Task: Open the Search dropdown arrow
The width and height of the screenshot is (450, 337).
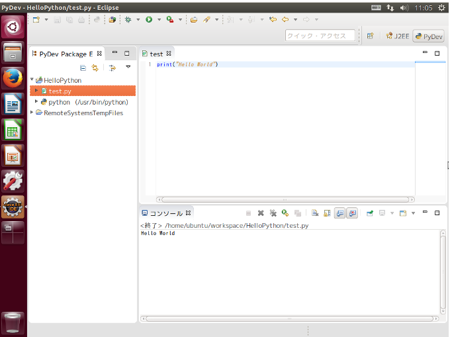Action: coord(216,19)
